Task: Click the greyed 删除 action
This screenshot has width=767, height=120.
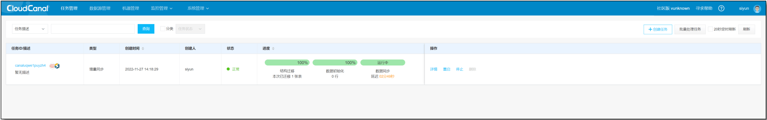Action: click(472, 69)
